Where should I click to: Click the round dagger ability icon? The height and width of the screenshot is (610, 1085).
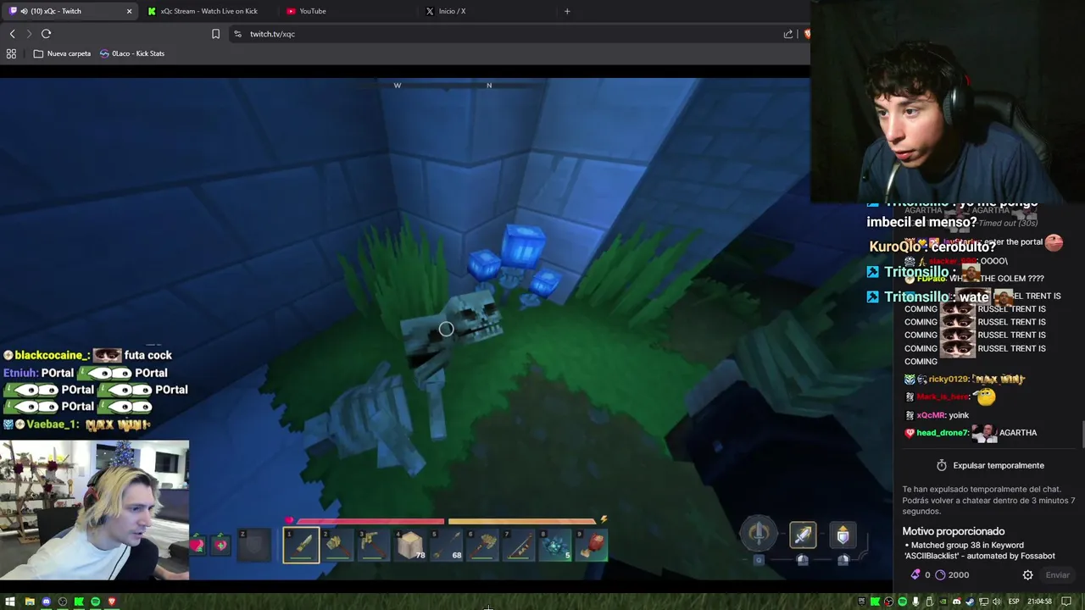759,533
